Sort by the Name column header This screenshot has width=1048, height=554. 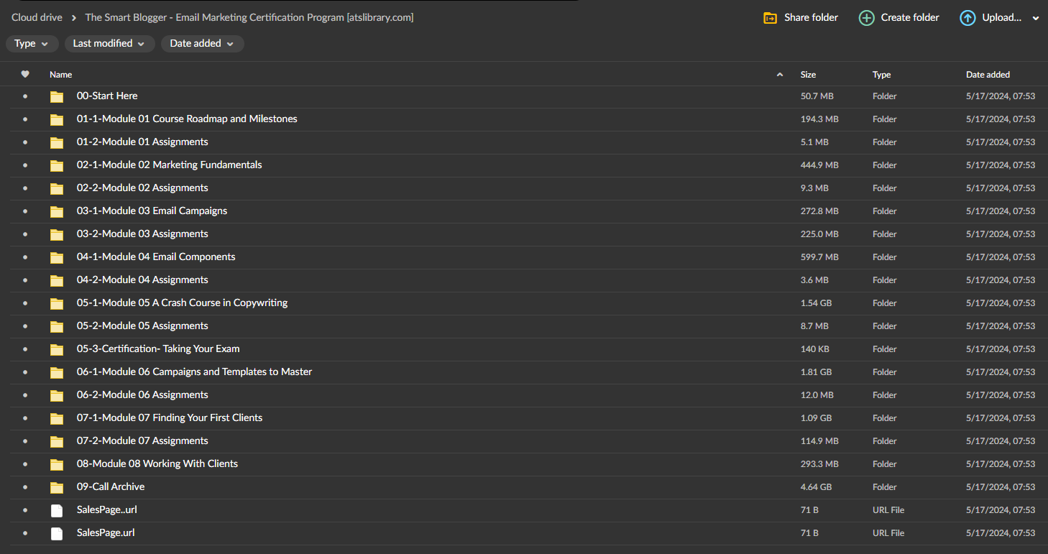coord(61,75)
